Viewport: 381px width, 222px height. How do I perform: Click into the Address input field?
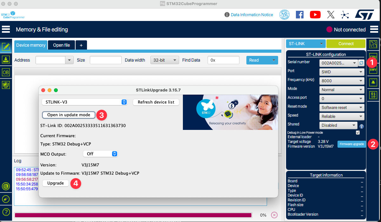(x=50, y=60)
